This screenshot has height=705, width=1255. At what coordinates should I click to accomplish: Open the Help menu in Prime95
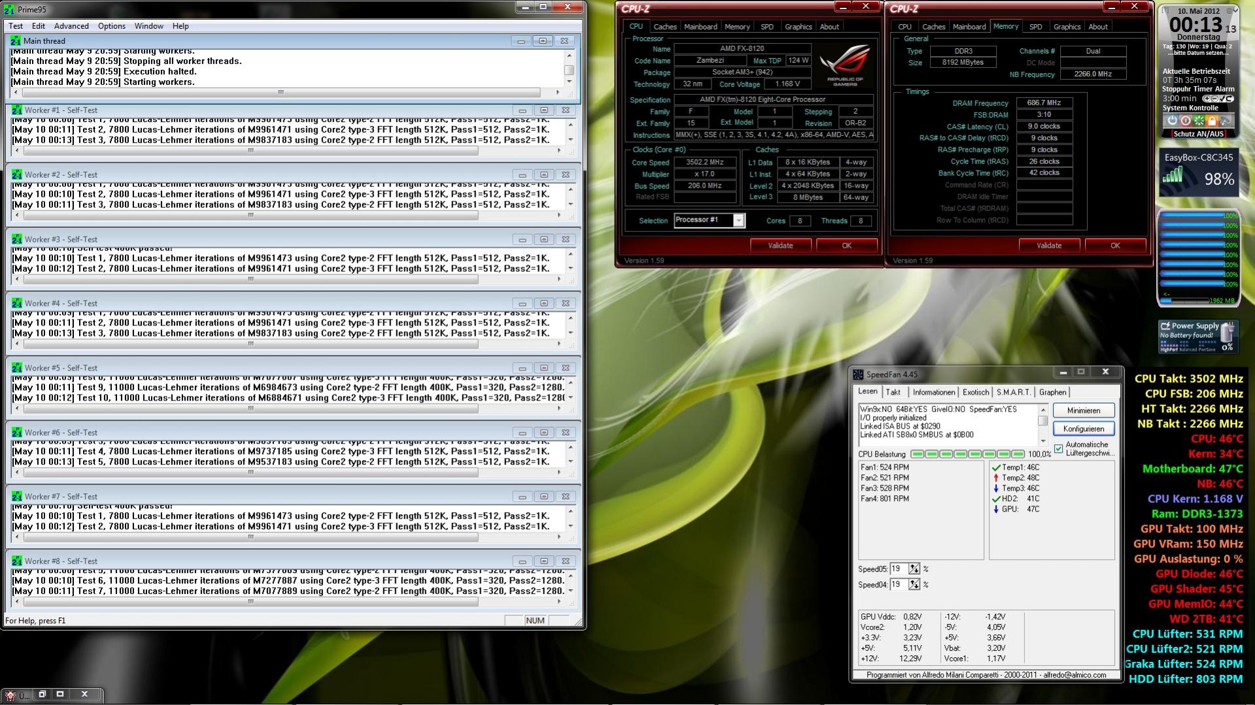(181, 26)
